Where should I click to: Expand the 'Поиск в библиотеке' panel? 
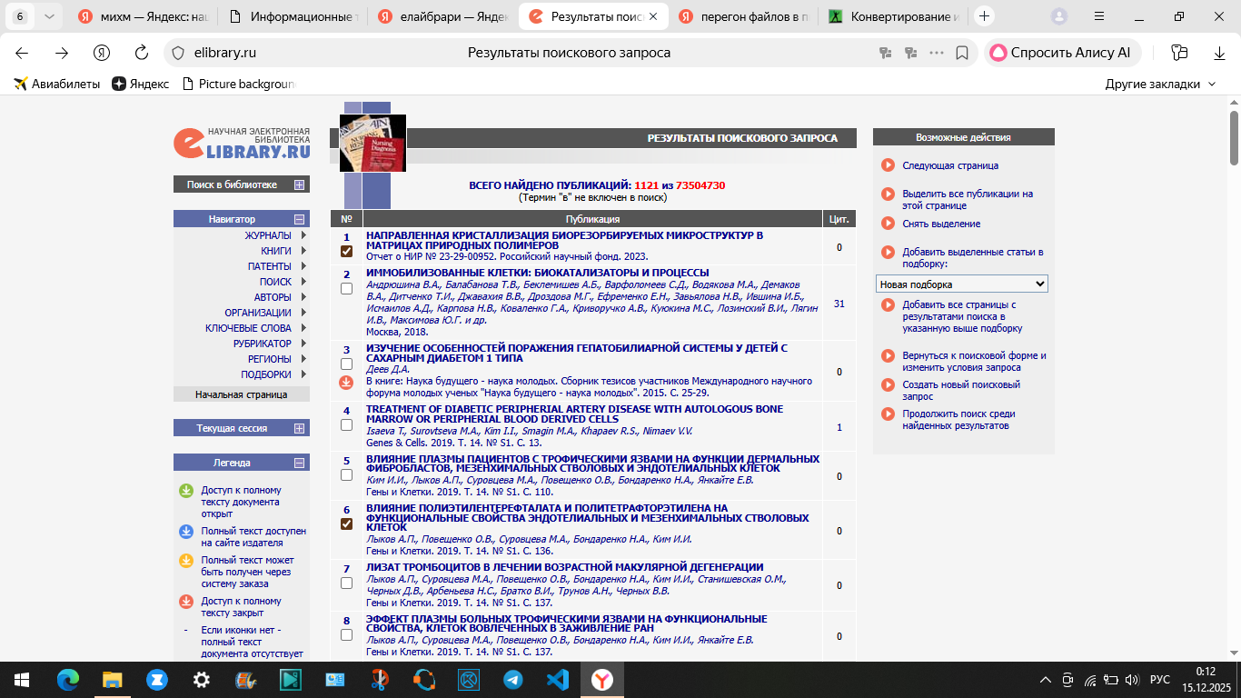299,184
